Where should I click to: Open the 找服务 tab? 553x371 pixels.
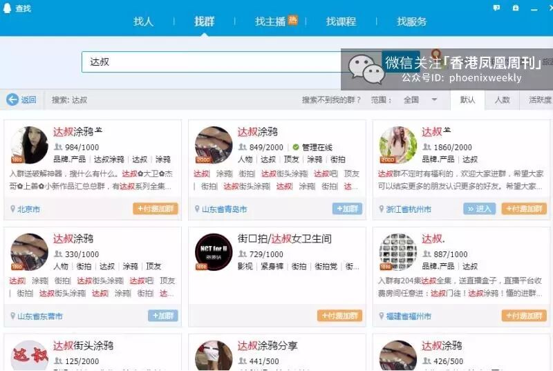[x=411, y=21]
